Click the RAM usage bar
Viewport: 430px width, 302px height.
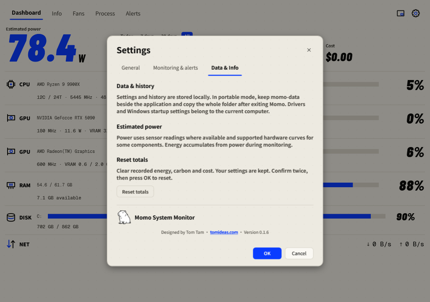point(351,185)
